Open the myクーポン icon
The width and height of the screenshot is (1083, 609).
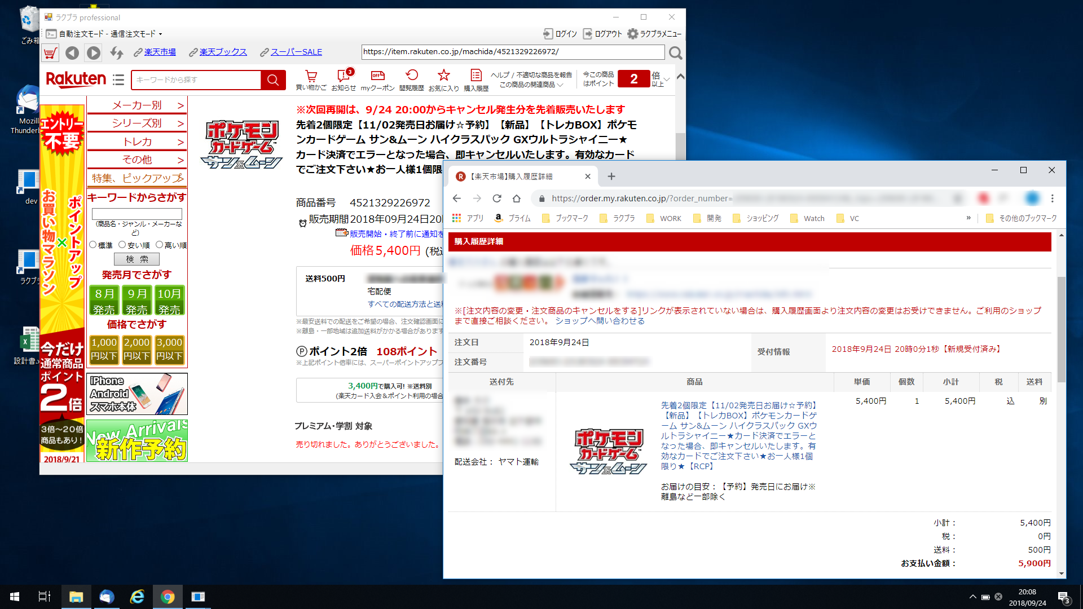377,80
